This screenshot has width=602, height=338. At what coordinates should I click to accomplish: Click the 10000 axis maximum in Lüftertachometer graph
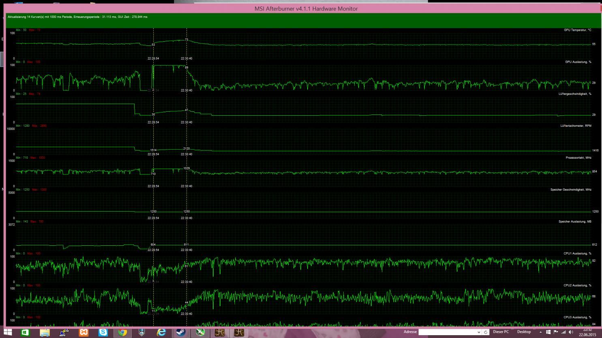[11, 129]
